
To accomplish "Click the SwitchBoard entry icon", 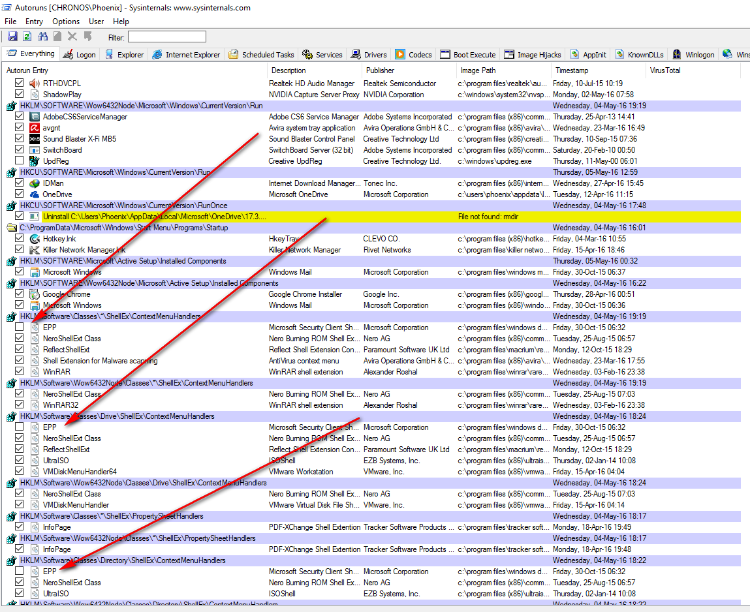I will (x=35, y=149).
